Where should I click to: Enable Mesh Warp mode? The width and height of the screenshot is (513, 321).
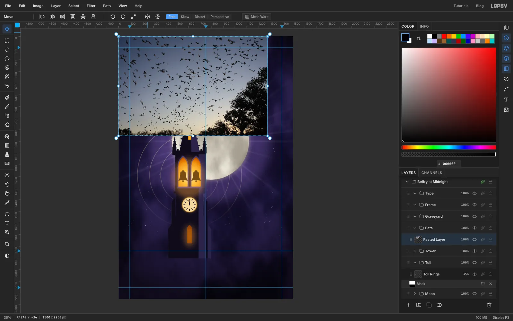tap(257, 17)
